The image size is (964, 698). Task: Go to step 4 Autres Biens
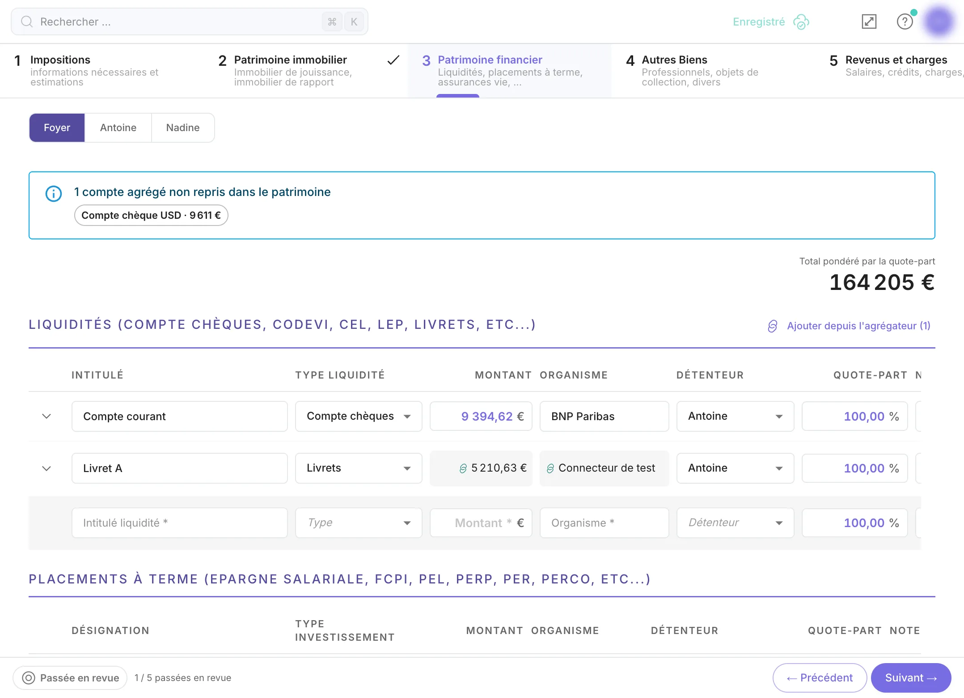[714, 71]
